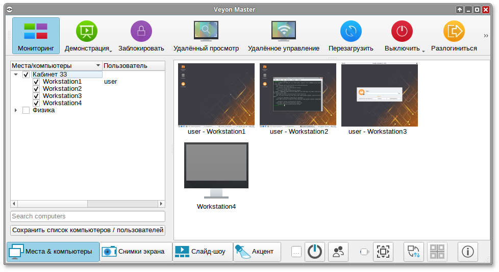Switch to Снимки экрана panel tab
Image resolution: width=499 pixels, height=272 pixels.
[x=136, y=252]
